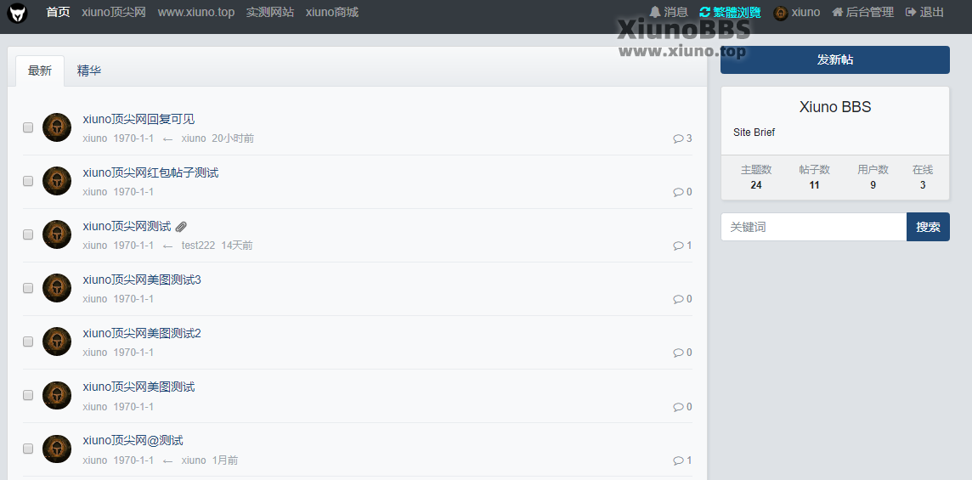Click the 发新帖 new post button
This screenshot has width=972, height=480.
point(834,59)
